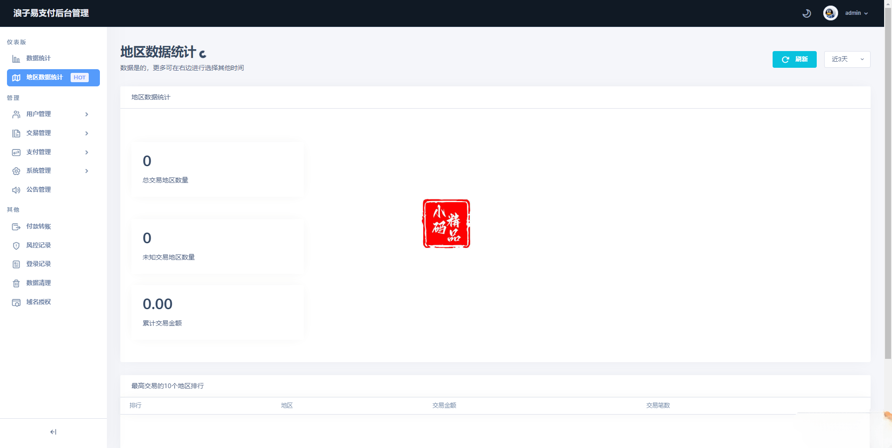The height and width of the screenshot is (448, 892).
Task: Select 地区数据统计 in the sidebar
Action: point(53,78)
